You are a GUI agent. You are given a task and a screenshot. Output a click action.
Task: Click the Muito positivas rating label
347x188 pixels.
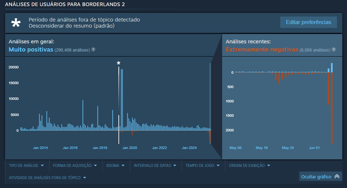(x=31, y=49)
